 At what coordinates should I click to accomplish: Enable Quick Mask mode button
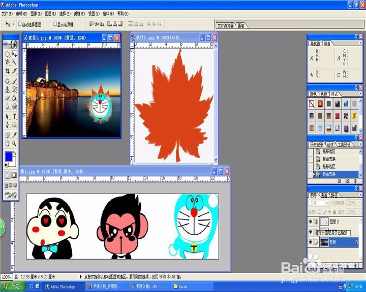tap(14, 175)
